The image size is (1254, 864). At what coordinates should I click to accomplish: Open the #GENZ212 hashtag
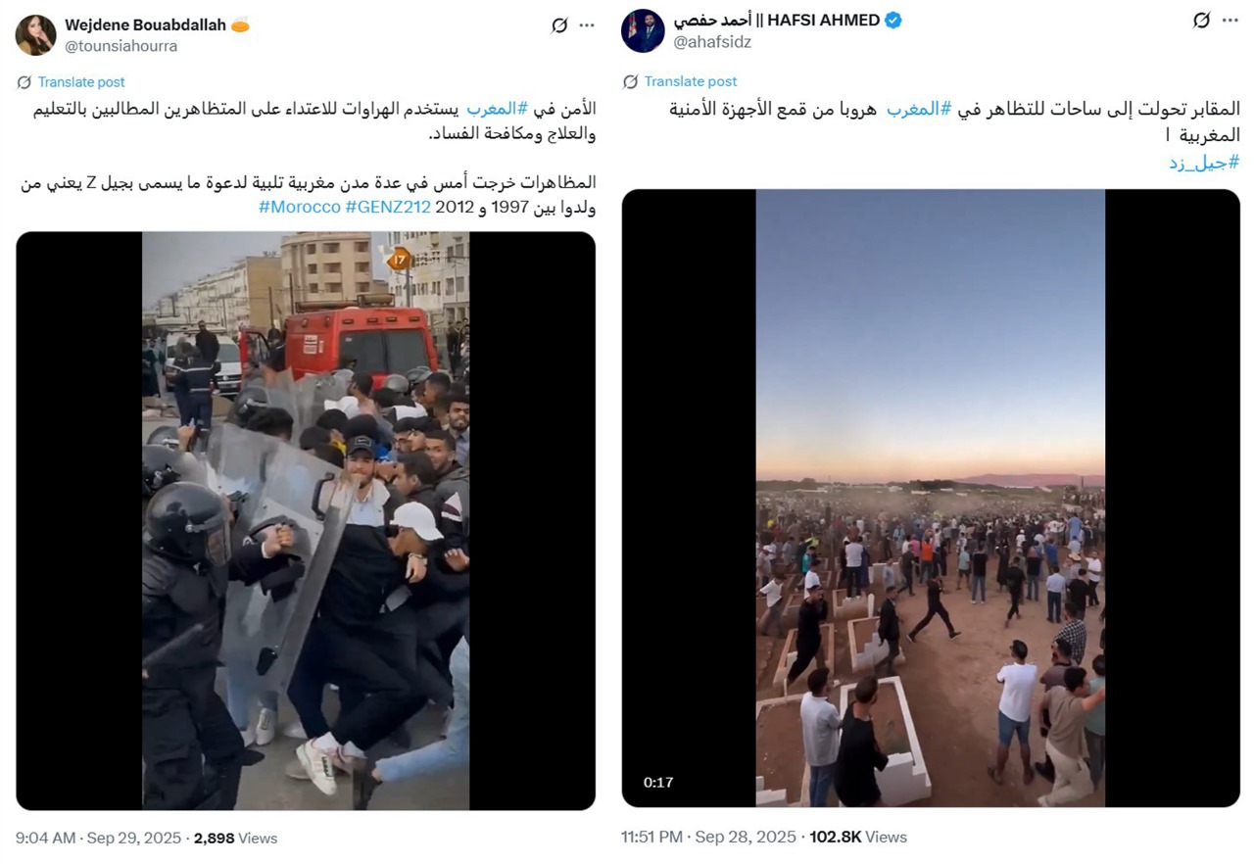tap(388, 207)
